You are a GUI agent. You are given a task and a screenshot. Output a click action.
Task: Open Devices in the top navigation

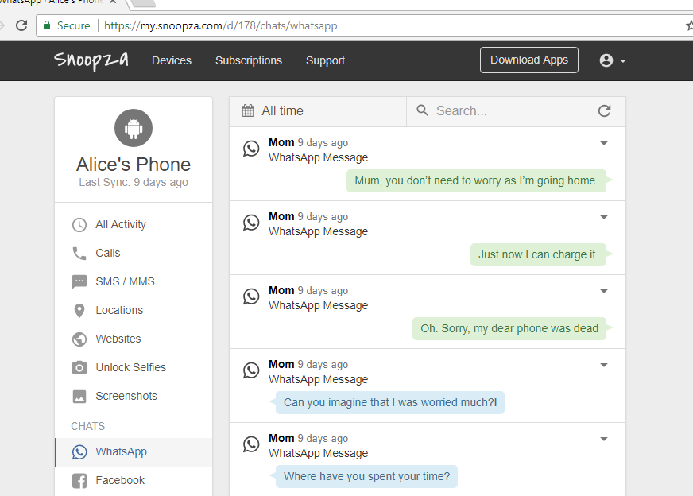point(172,60)
